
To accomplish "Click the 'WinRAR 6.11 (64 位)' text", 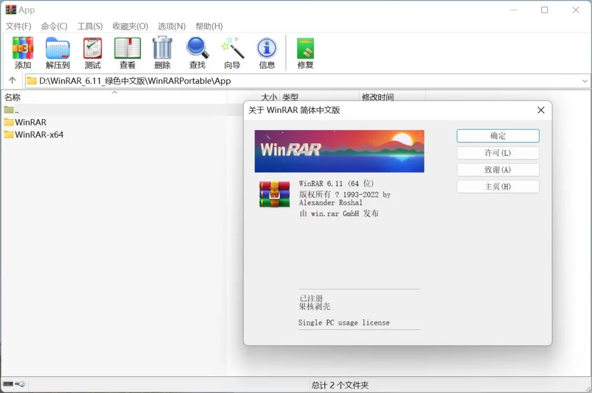I will point(336,183).
